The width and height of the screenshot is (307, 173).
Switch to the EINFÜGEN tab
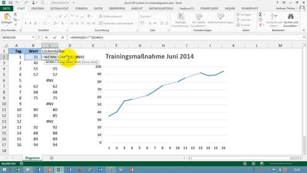(37, 9)
